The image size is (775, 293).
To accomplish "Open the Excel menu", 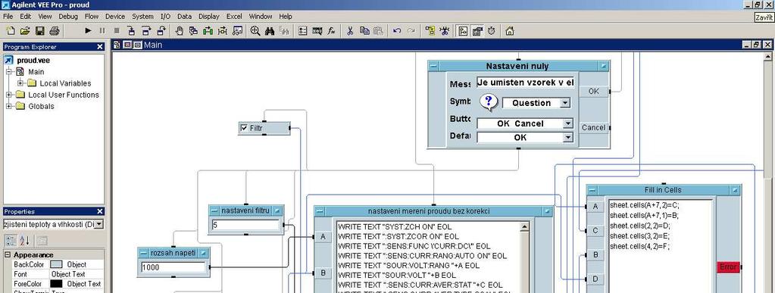I will pyautogui.click(x=234, y=17).
